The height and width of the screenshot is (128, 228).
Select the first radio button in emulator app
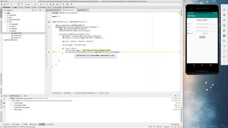pos(188,33)
